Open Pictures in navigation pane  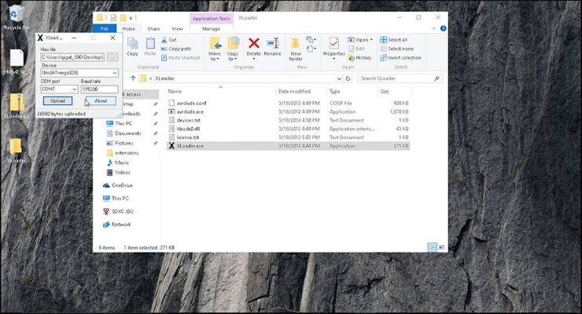click(124, 143)
